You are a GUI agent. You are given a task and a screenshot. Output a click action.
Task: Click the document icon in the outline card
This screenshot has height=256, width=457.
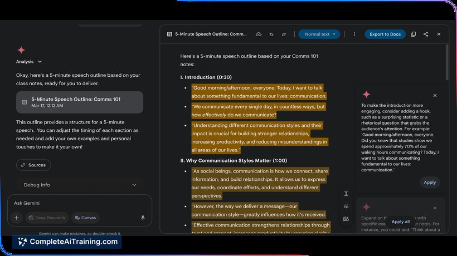click(x=25, y=102)
